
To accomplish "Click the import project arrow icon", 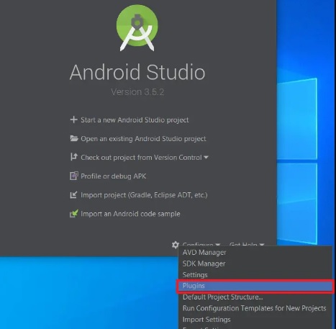I will 73,194.
